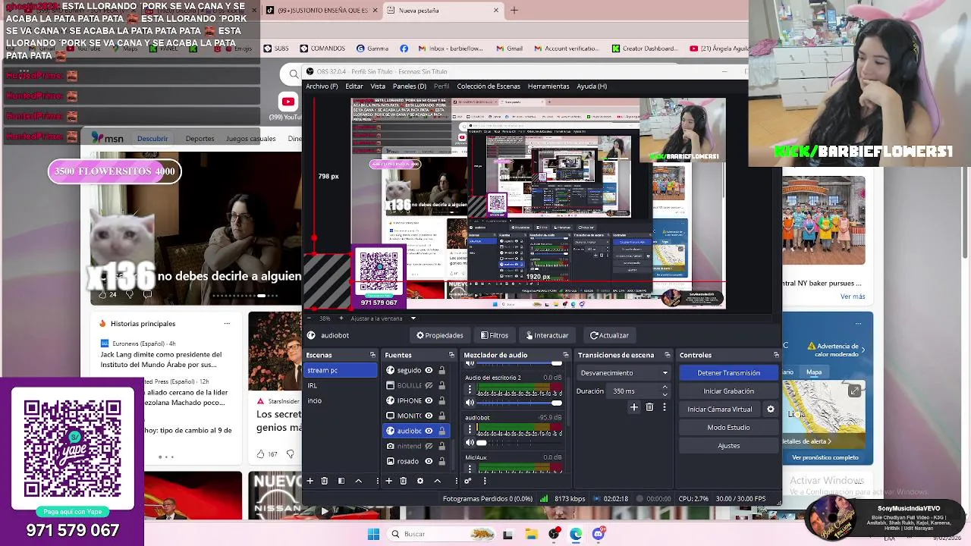The image size is (971, 546).
Task: Switch to the Nueva pestaña browser tab
Action: [443, 11]
